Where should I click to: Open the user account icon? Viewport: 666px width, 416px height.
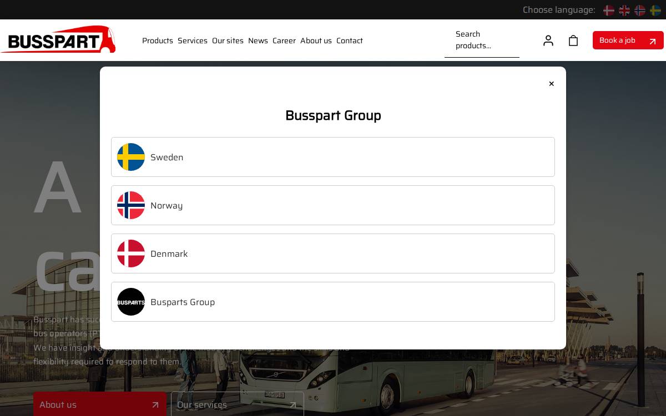pos(548,40)
